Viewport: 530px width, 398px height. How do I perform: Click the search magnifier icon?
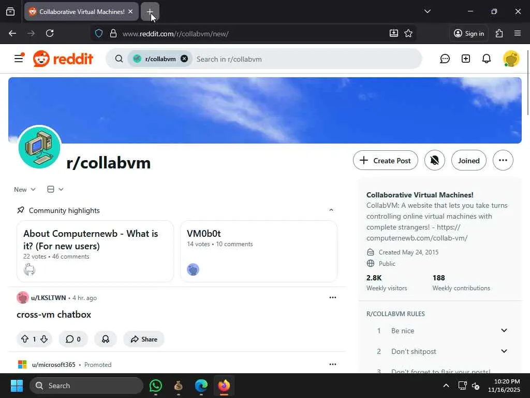[119, 59]
